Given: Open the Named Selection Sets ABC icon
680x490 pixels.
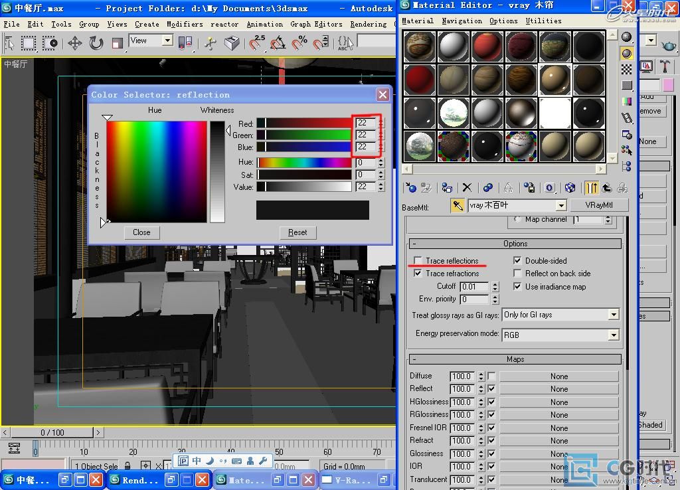Looking at the screenshot, I should (345, 42).
